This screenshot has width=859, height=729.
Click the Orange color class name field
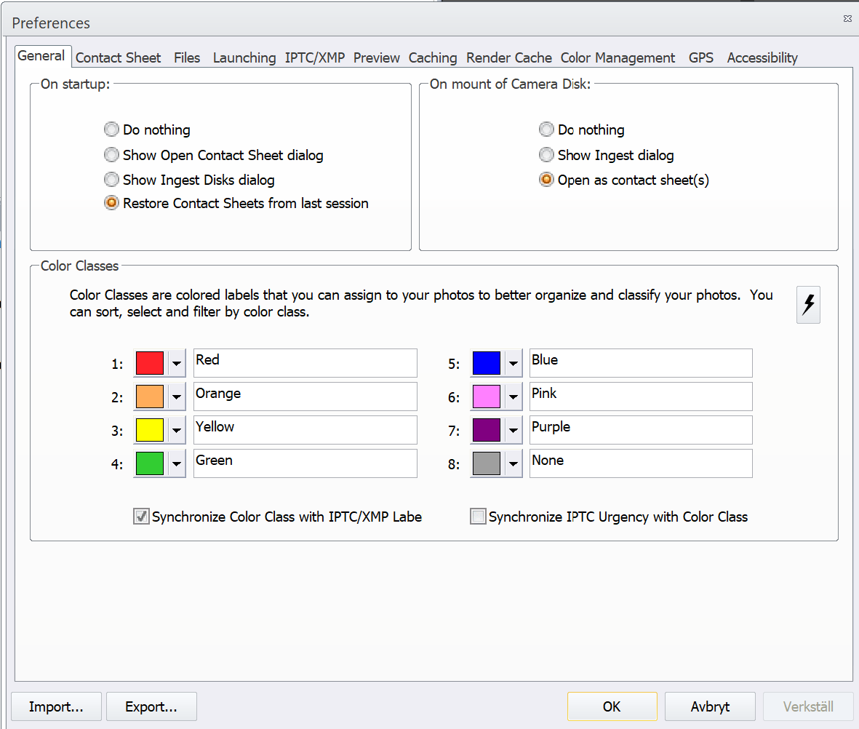tap(305, 397)
